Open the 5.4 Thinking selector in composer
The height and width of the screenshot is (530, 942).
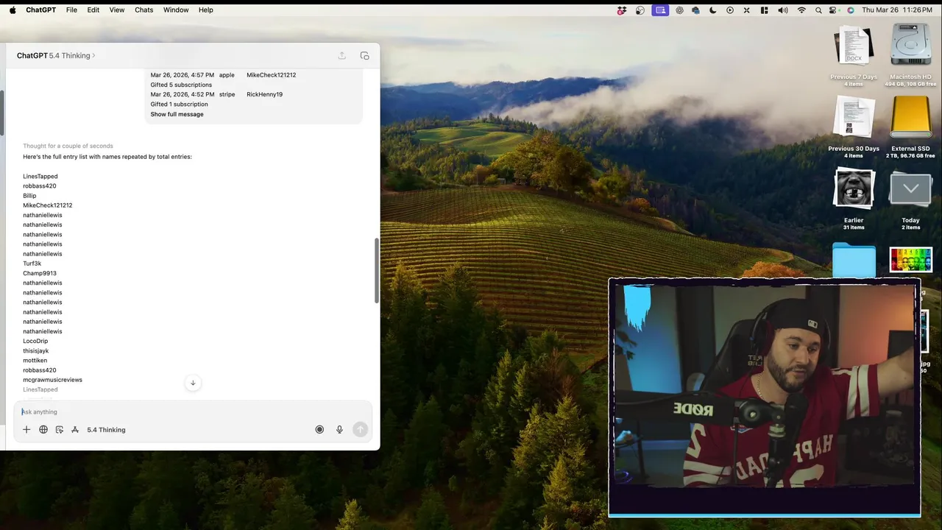coord(106,430)
